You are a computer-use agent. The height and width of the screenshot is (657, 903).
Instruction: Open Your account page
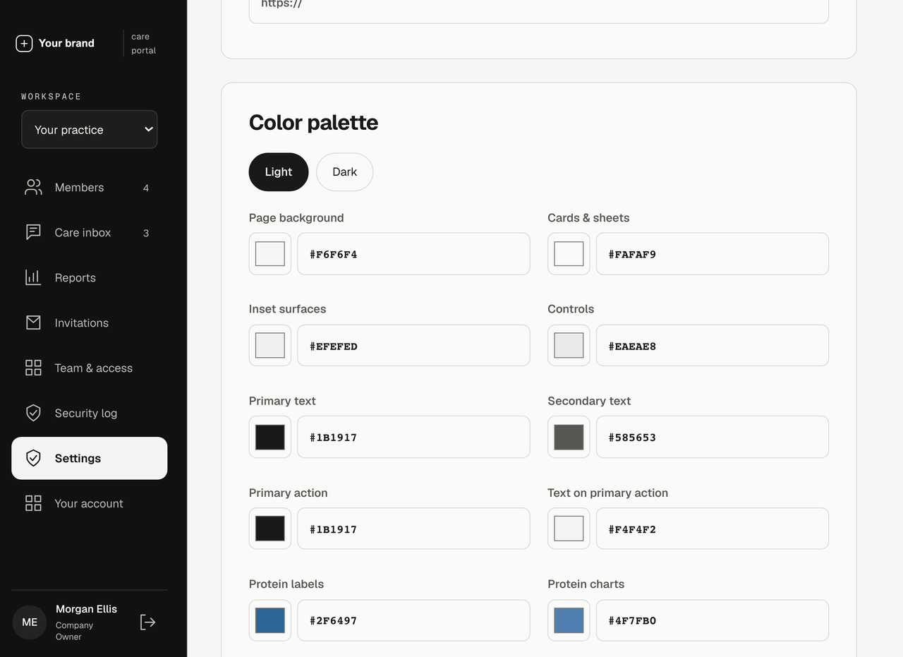[90, 503]
